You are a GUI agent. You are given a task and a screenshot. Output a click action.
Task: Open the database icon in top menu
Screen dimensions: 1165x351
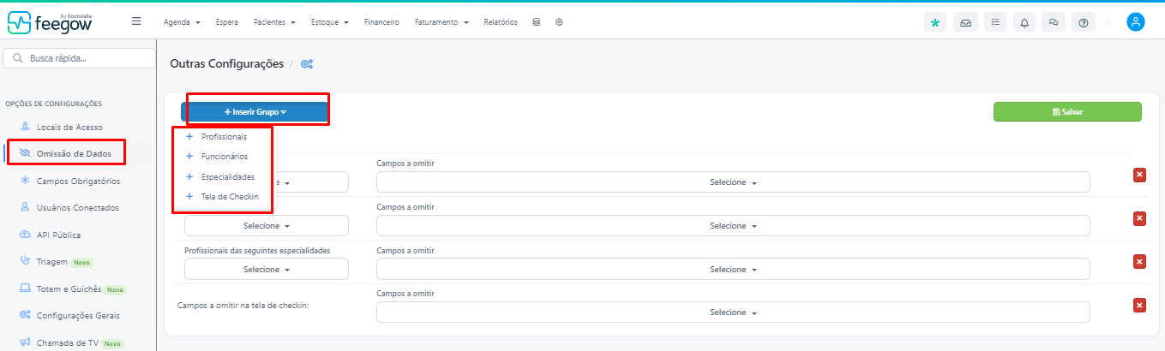click(x=537, y=22)
